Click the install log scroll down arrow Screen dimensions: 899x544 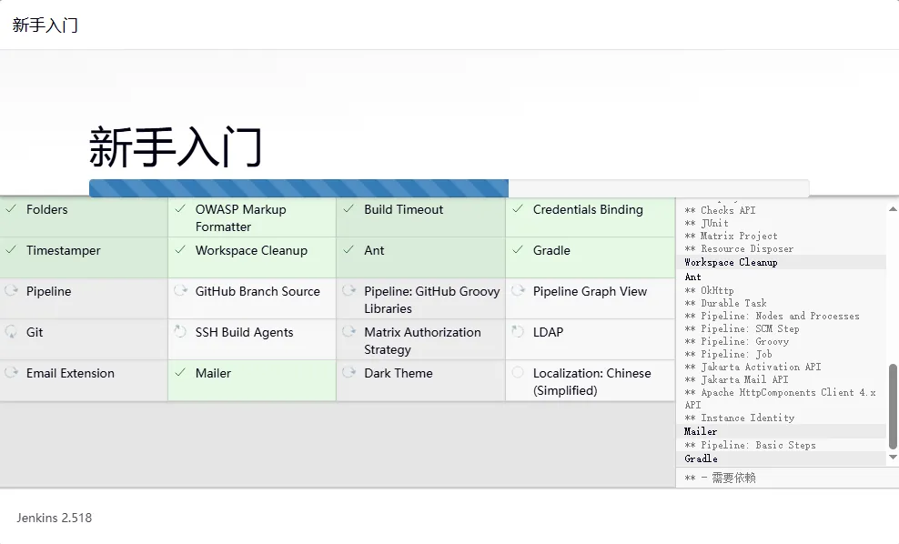(x=893, y=457)
